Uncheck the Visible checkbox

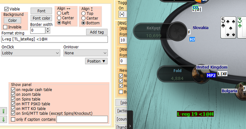[6, 9]
